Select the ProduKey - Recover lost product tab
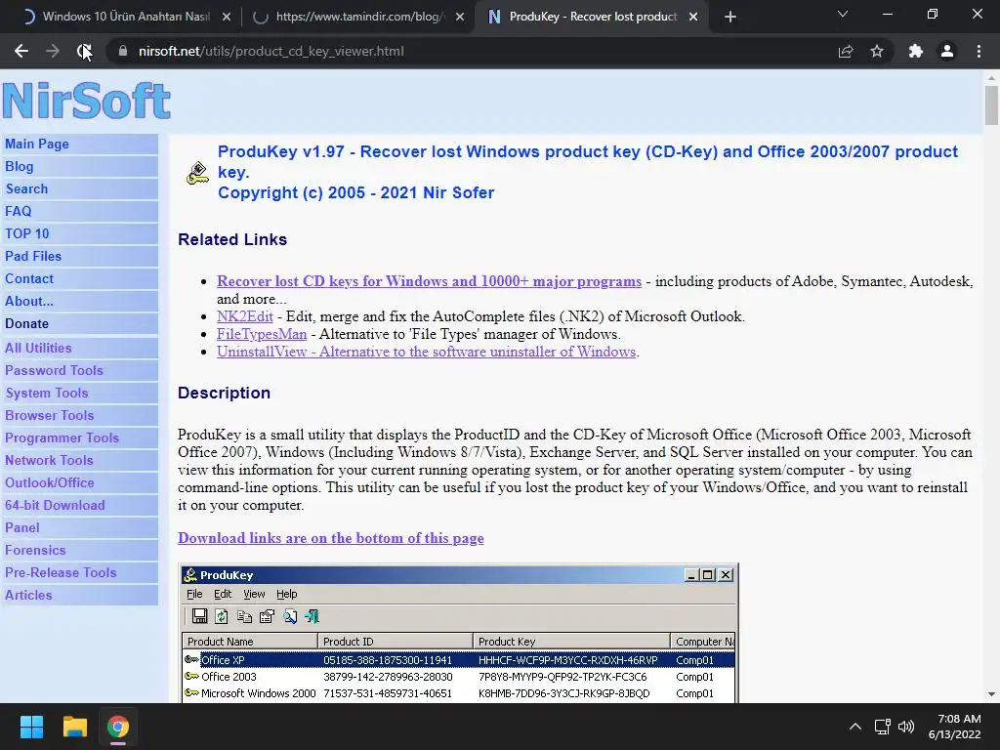1000x750 pixels. pyautogui.click(x=593, y=17)
